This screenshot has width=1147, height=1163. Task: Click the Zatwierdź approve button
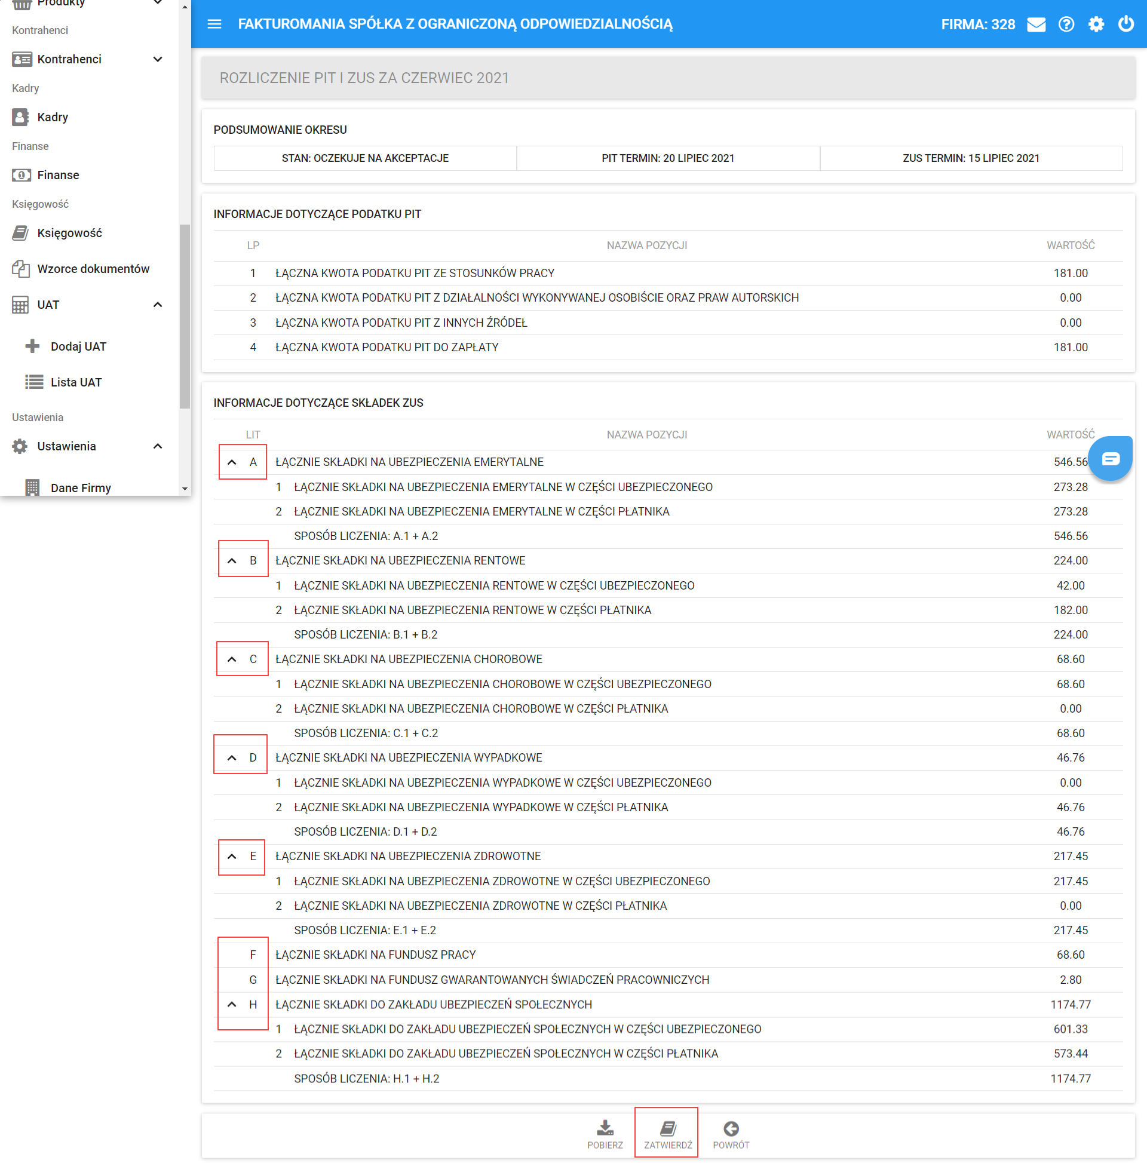pos(668,1134)
